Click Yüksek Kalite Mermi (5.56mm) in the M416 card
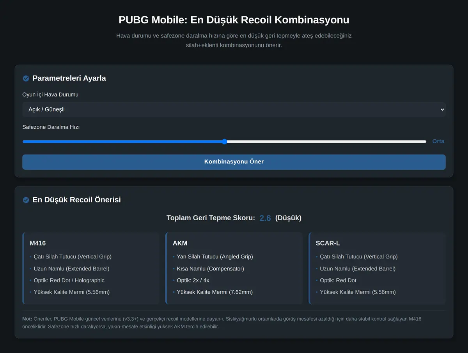Screen dimensions: 468x353 pos(72,292)
